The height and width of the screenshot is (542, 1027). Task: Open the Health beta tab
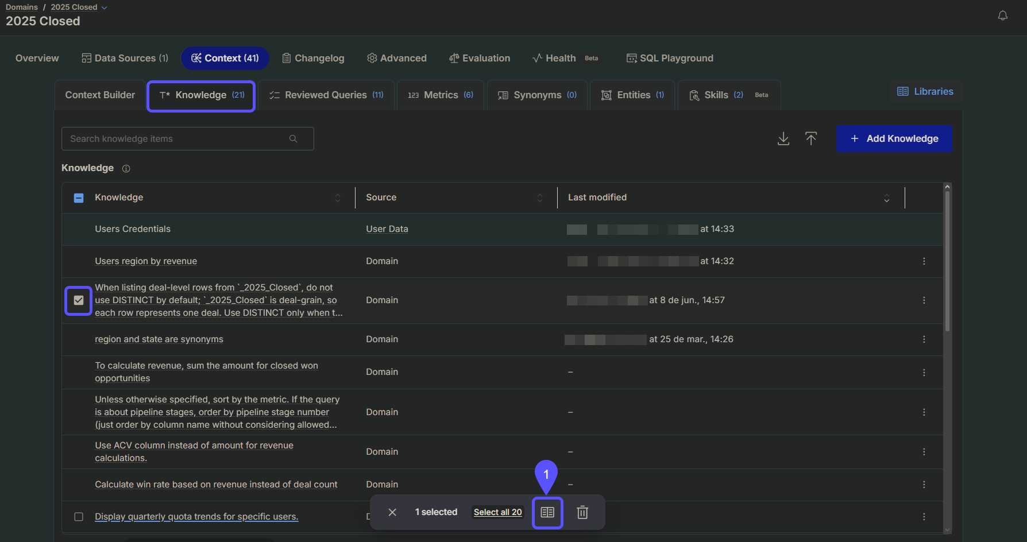(x=566, y=58)
